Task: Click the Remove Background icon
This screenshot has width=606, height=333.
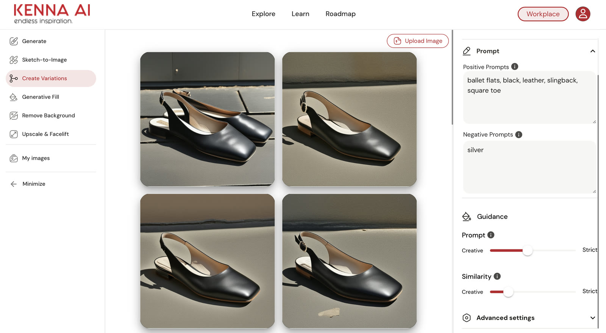Action: pos(14,115)
